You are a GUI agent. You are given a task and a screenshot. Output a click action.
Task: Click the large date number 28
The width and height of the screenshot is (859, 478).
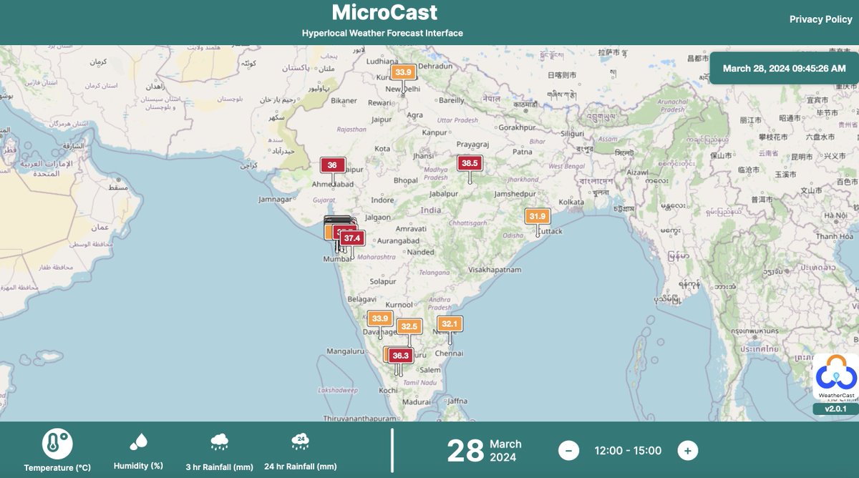pyautogui.click(x=465, y=452)
